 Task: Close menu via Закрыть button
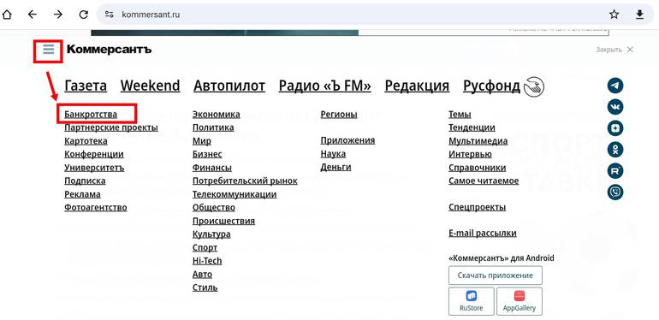tap(614, 50)
